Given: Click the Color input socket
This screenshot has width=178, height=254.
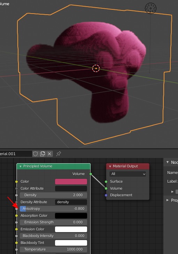Looking at the screenshot, I should (16, 182).
